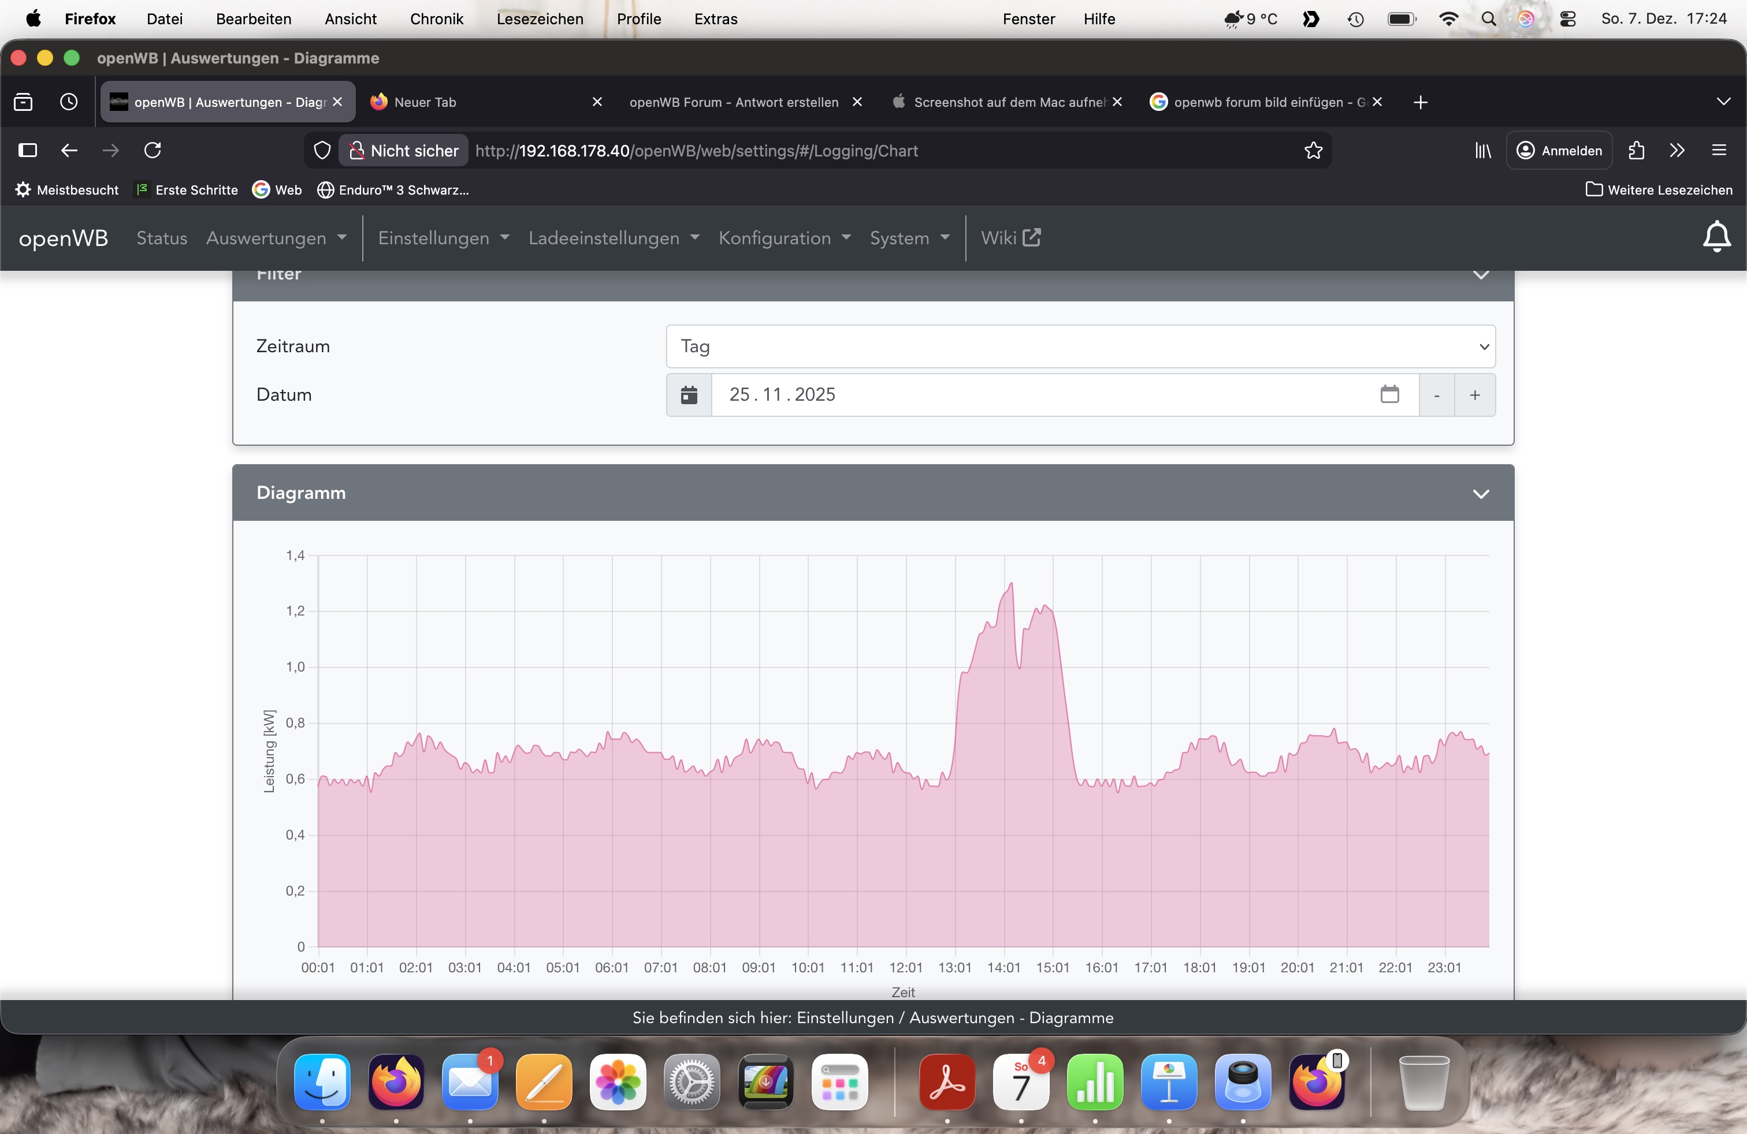Open Firefox library icon
The width and height of the screenshot is (1747, 1134).
pyautogui.click(x=1483, y=150)
